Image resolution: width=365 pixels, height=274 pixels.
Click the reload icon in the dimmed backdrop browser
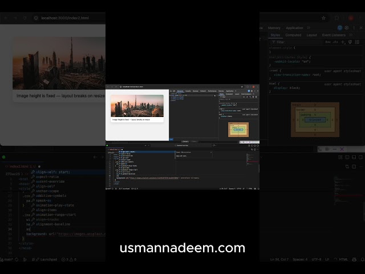(25, 18)
